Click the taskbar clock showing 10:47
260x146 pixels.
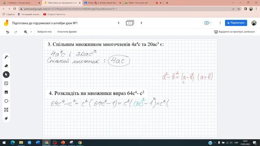(x=245, y=142)
